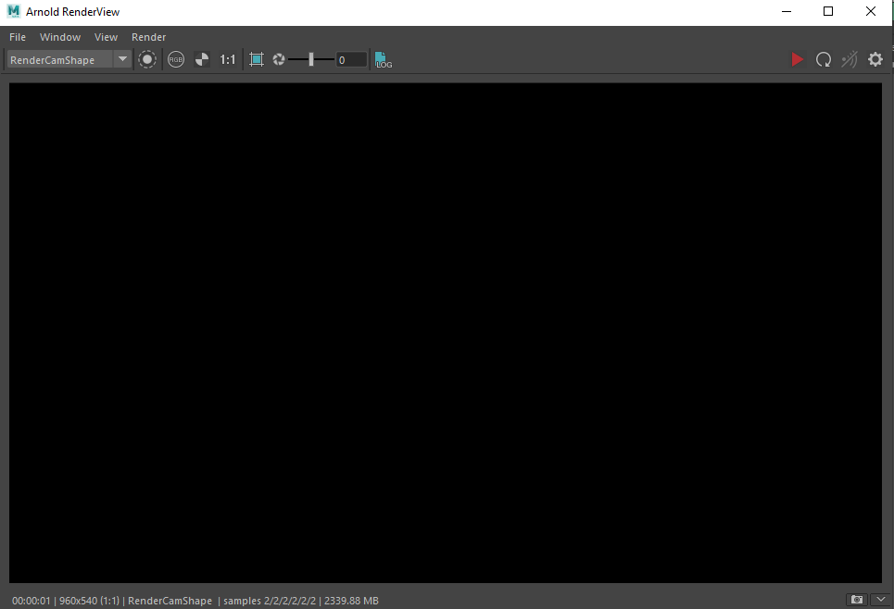Take a snapshot with the camera icon
Image resolution: width=894 pixels, height=609 pixels.
tap(856, 600)
